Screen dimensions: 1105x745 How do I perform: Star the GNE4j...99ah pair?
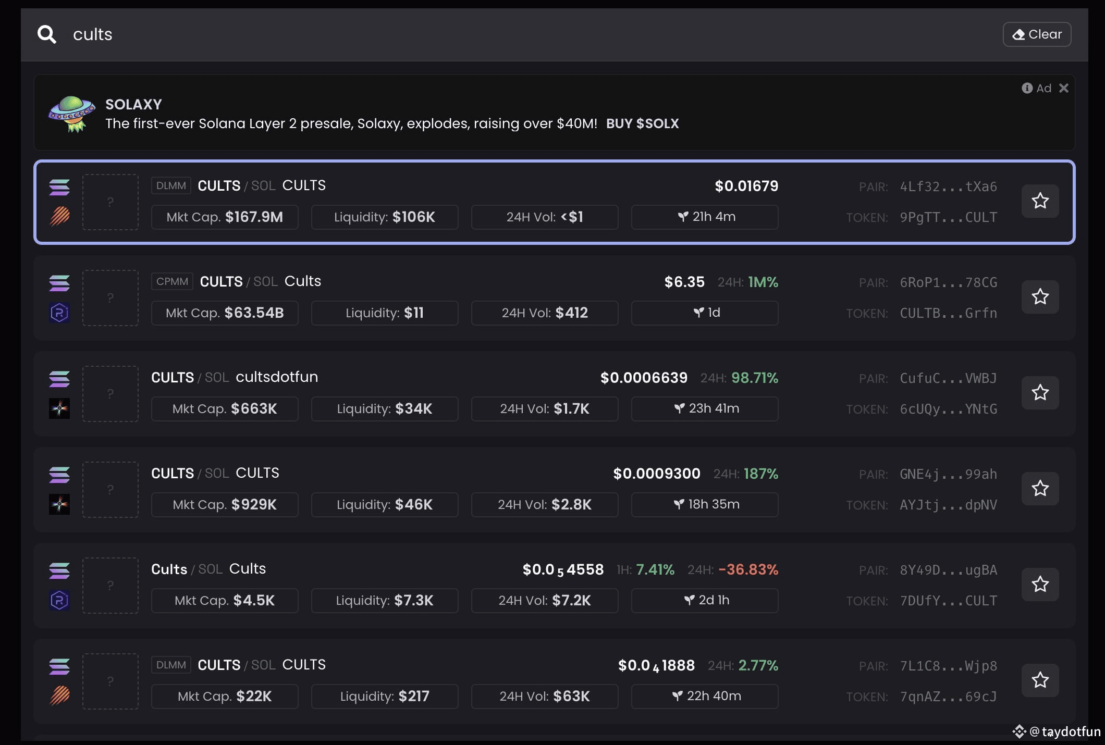click(x=1040, y=489)
